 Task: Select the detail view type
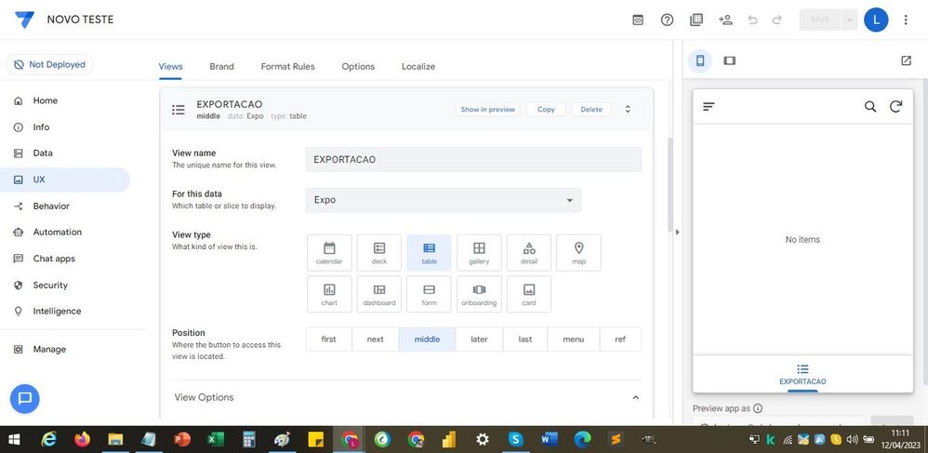click(x=529, y=253)
